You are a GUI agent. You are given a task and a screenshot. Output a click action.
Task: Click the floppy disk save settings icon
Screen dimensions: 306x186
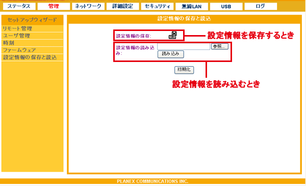173,35
